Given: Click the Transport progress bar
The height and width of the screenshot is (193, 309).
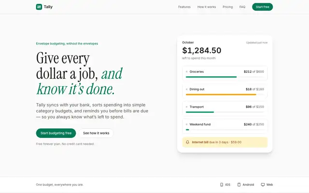Looking at the screenshot, I should point(225,112).
